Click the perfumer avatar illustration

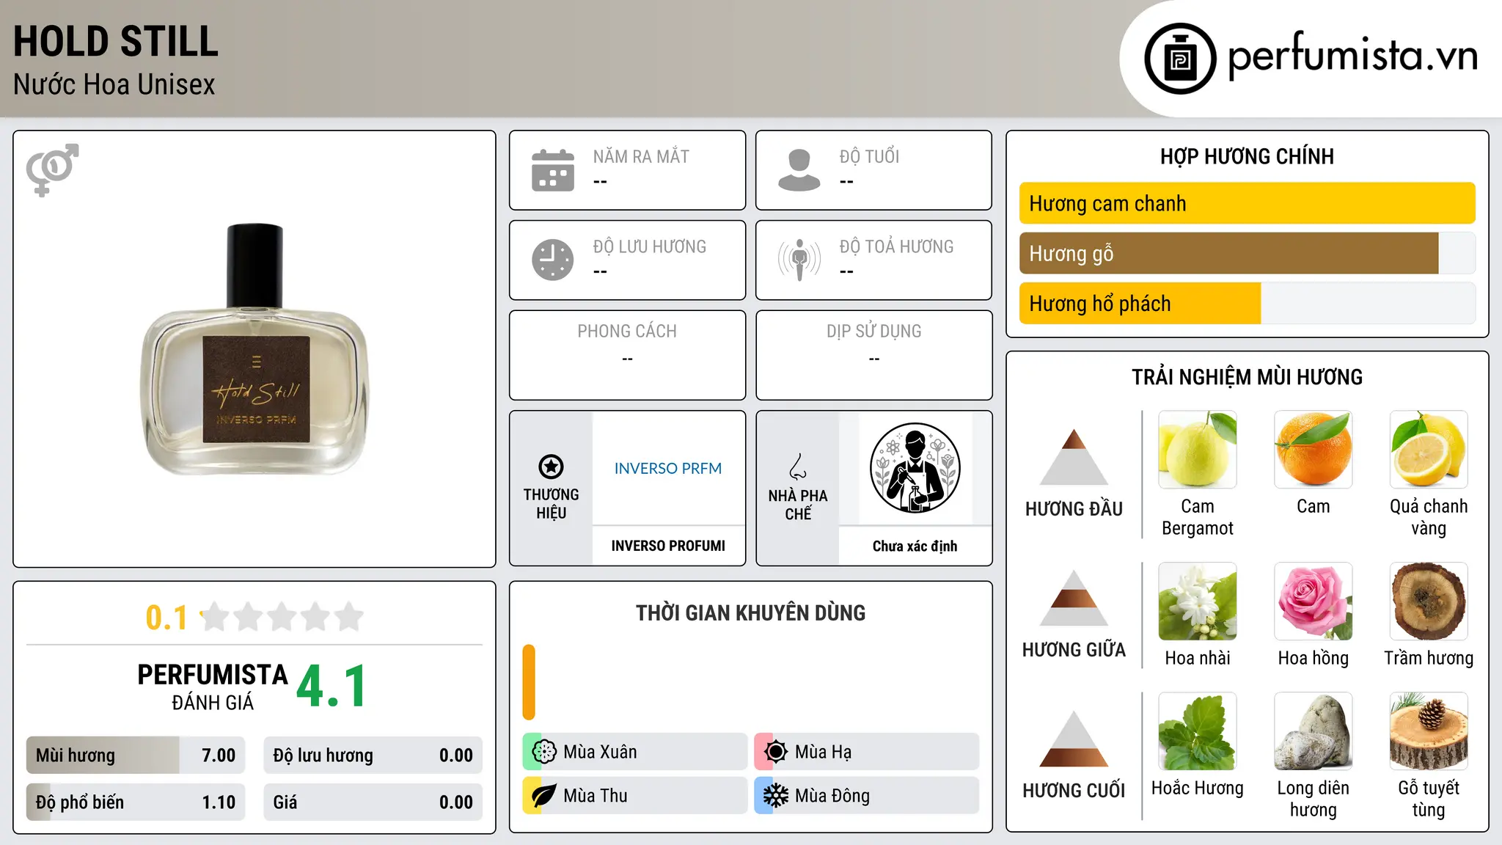click(915, 468)
